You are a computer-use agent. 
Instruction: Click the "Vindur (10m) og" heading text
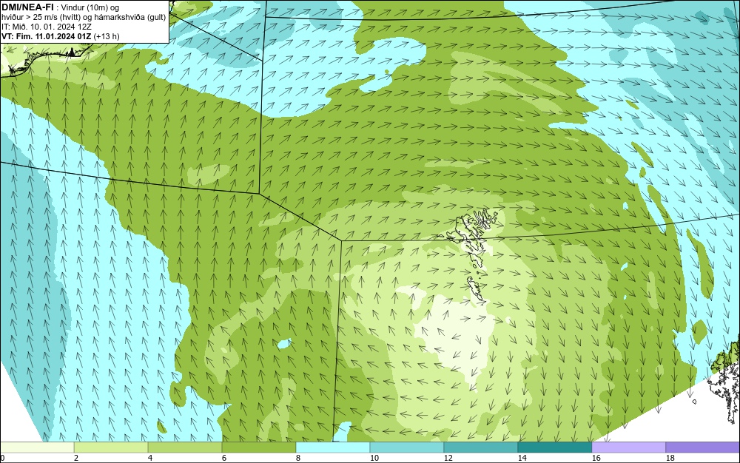pyautogui.click(x=91, y=7)
